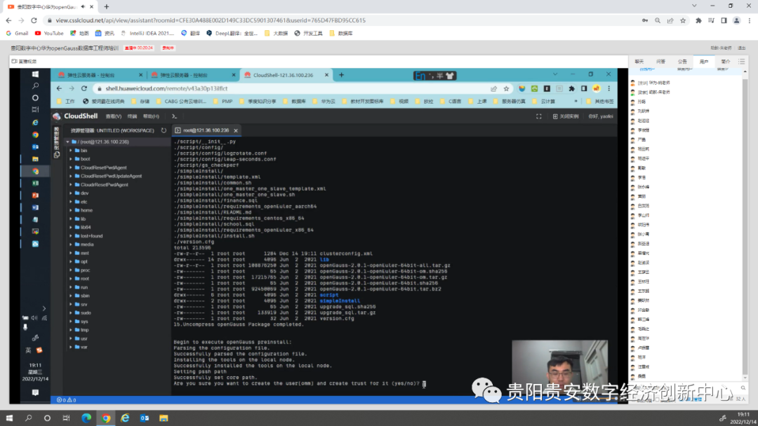Expand the bin folder
The width and height of the screenshot is (758, 426).
point(71,151)
